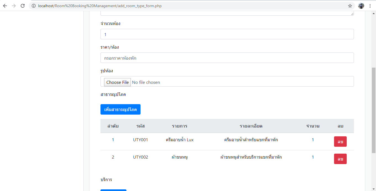This screenshot has width=376, height=191.
Task: Bookmark this page with the star icon
Action: 350,6
